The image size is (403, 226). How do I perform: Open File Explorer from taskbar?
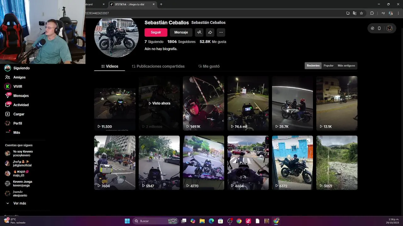coord(202,221)
